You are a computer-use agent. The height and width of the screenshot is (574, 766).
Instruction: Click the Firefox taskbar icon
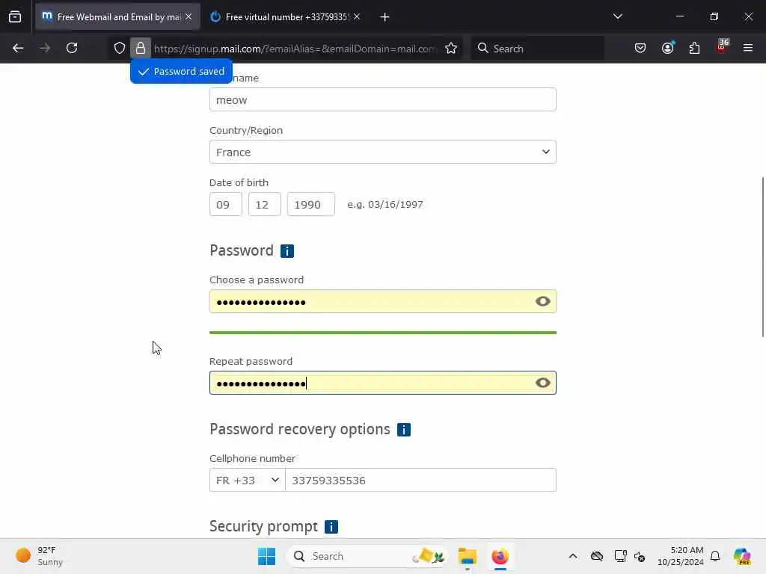point(500,556)
